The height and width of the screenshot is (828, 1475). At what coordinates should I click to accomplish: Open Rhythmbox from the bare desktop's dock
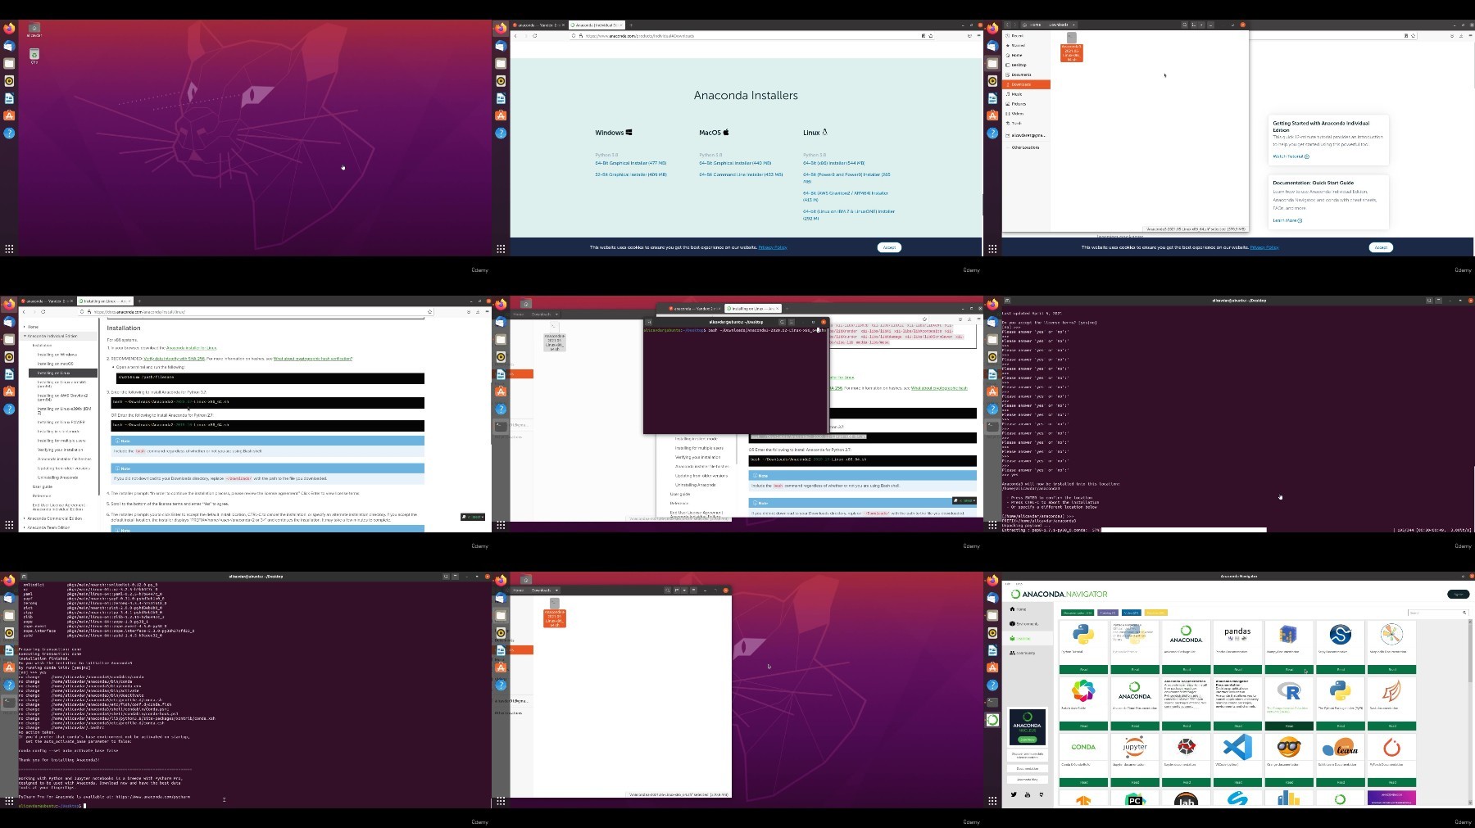tap(9, 81)
